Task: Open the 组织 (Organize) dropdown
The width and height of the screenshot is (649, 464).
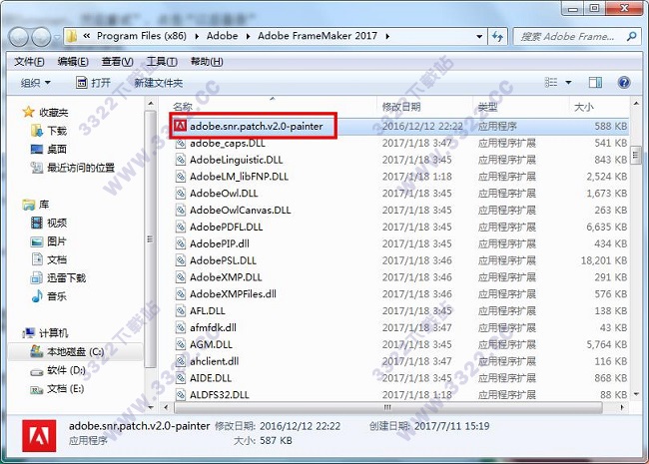Action: click(36, 83)
